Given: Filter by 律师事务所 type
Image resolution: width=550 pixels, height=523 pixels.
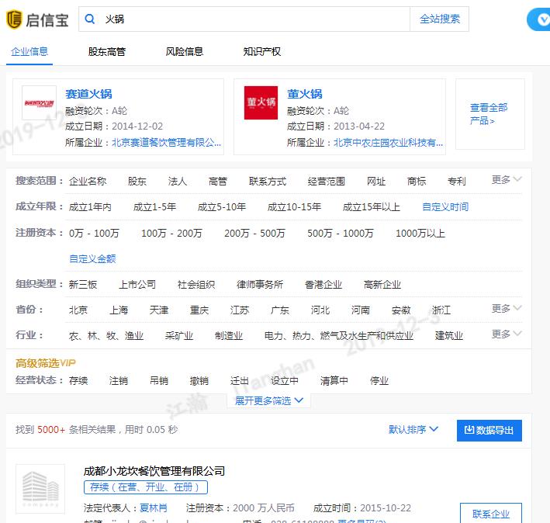Looking at the screenshot, I should tap(260, 285).
